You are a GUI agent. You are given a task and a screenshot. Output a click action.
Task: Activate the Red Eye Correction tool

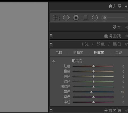point(76,18)
